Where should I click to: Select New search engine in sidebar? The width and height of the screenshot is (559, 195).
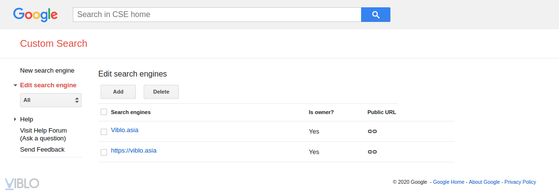[x=47, y=71]
